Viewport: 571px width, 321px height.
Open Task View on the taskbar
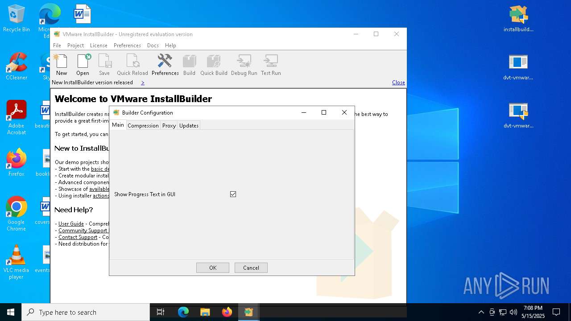point(161,312)
